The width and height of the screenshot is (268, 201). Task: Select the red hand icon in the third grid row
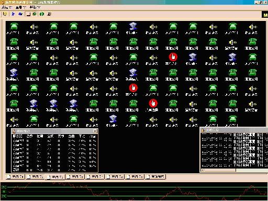point(173,57)
